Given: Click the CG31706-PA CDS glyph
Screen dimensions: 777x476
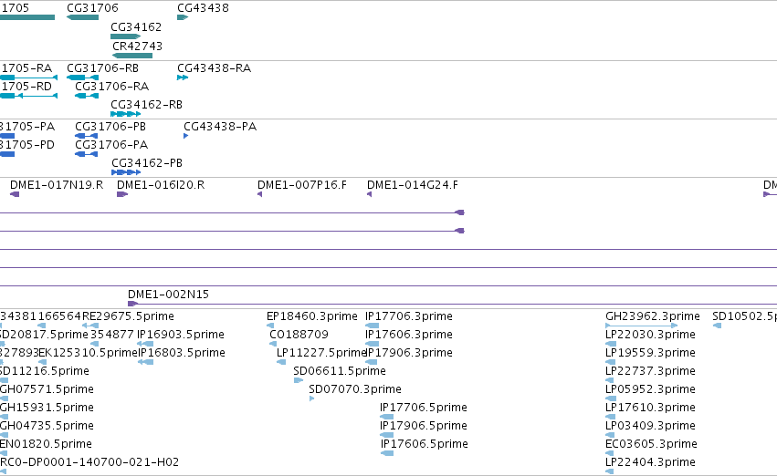Looking at the screenshot, I should [x=86, y=154].
